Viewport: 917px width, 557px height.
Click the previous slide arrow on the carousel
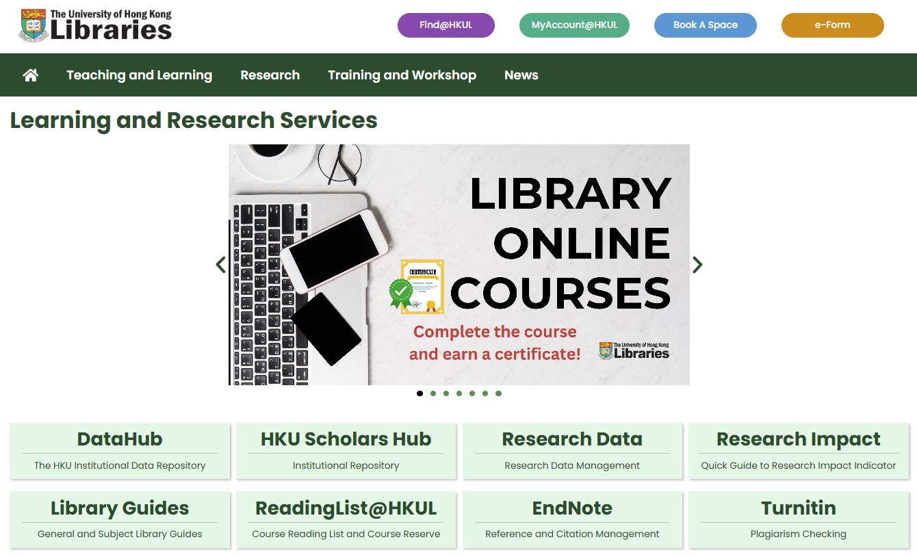(220, 264)
